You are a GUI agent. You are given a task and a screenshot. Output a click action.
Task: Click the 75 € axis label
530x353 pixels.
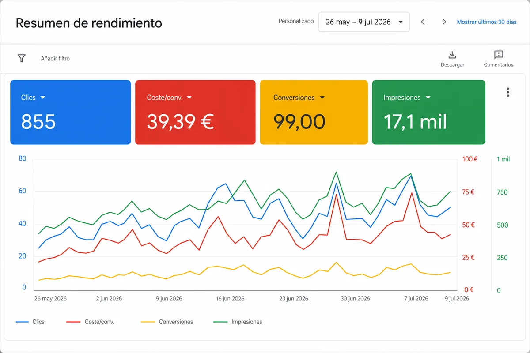click(469, 192)
